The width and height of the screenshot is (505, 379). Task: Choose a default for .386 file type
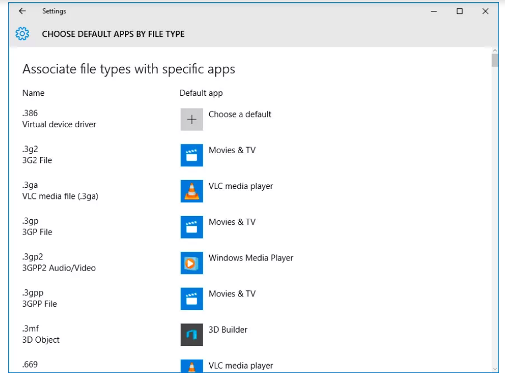click(x=240, y=115)
